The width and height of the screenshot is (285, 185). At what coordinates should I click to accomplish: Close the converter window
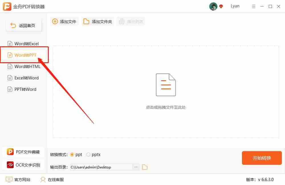click(x=278, y=7)
